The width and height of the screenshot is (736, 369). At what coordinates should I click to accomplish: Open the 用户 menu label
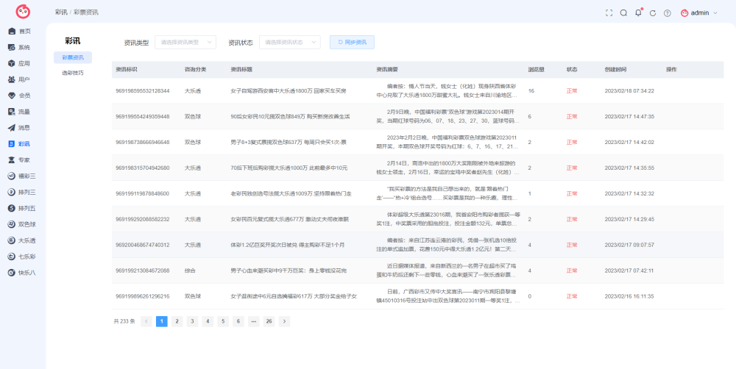(24, 79)
